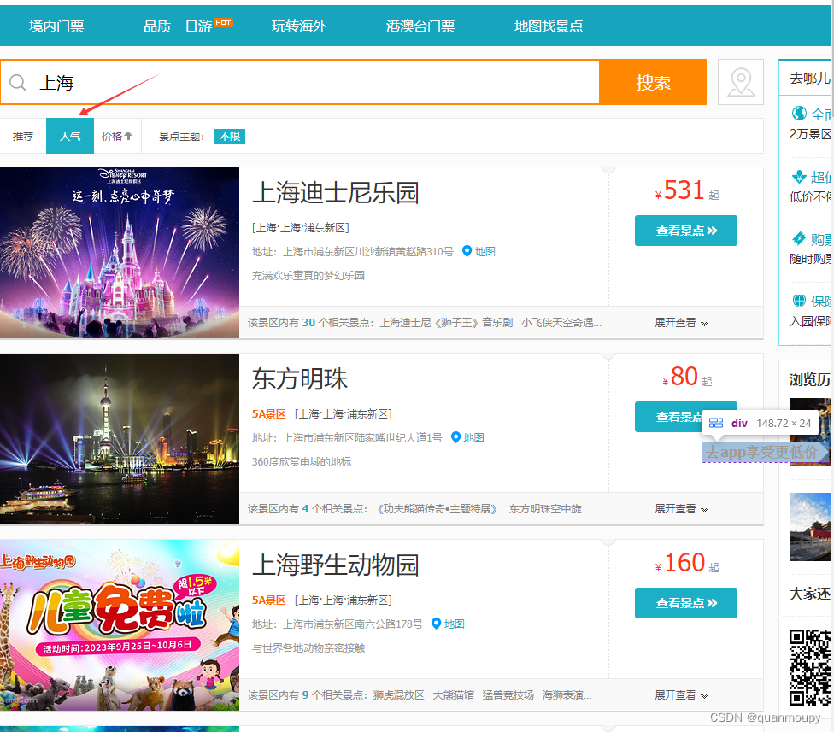The width and height of the screenshot is (834, 732).
Task: Open 地图 link for 东方明珠
Action: click(473, 437)
